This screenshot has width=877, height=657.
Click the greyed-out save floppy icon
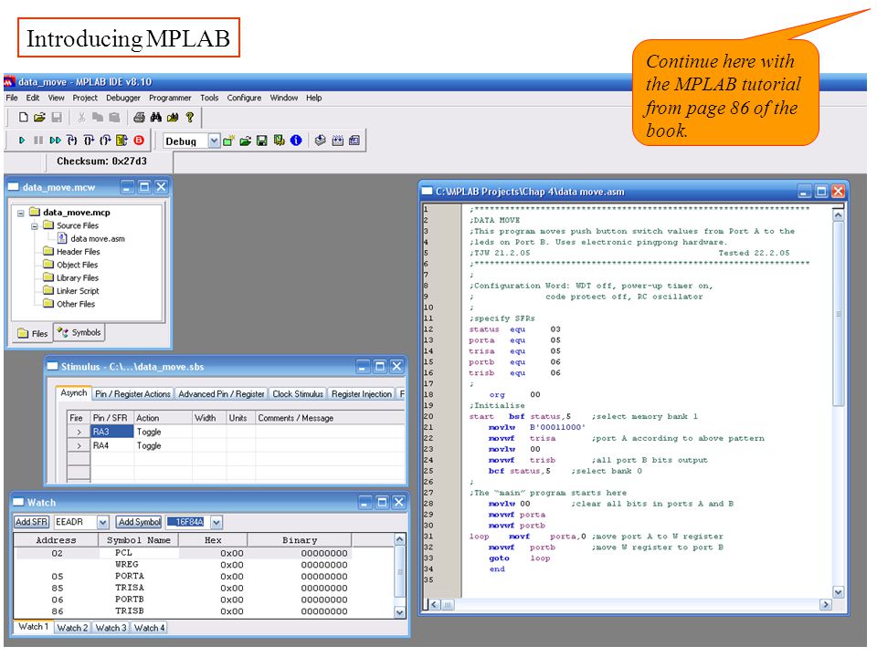point(57,118)
